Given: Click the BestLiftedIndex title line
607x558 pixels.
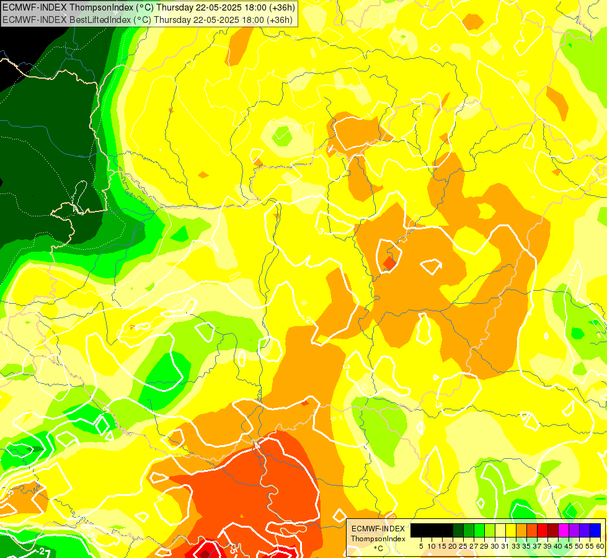Looking at the screenshot, I should point(148,20).
